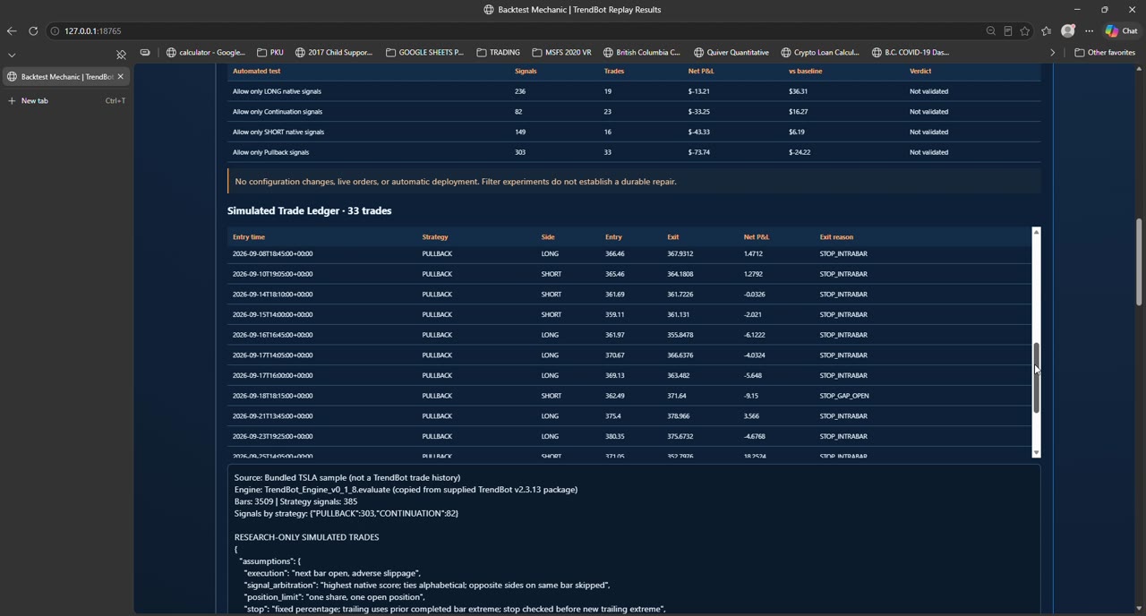The width and height of the screenshot is (1146, 616).
Task: Open the immersive reader icon
Action: [x=1008, y=30]
